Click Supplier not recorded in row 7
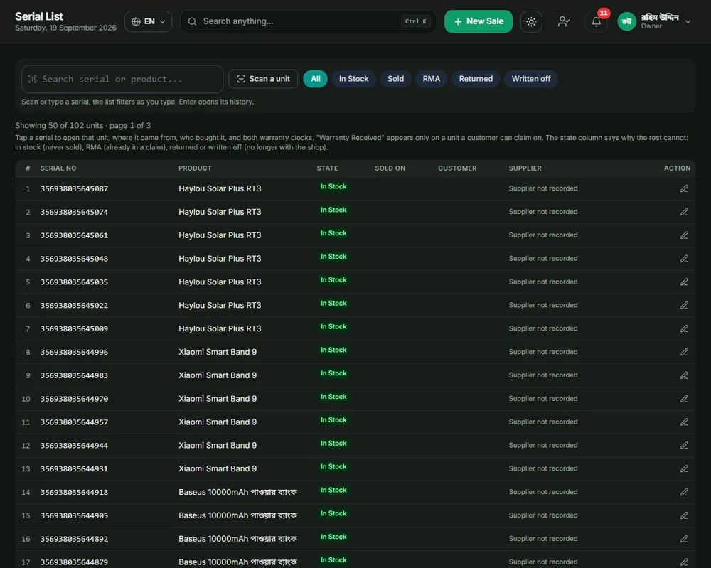Image resolution: width=711 pixels, height=568 pixels. pyautogui.click(x=543, y=328)
